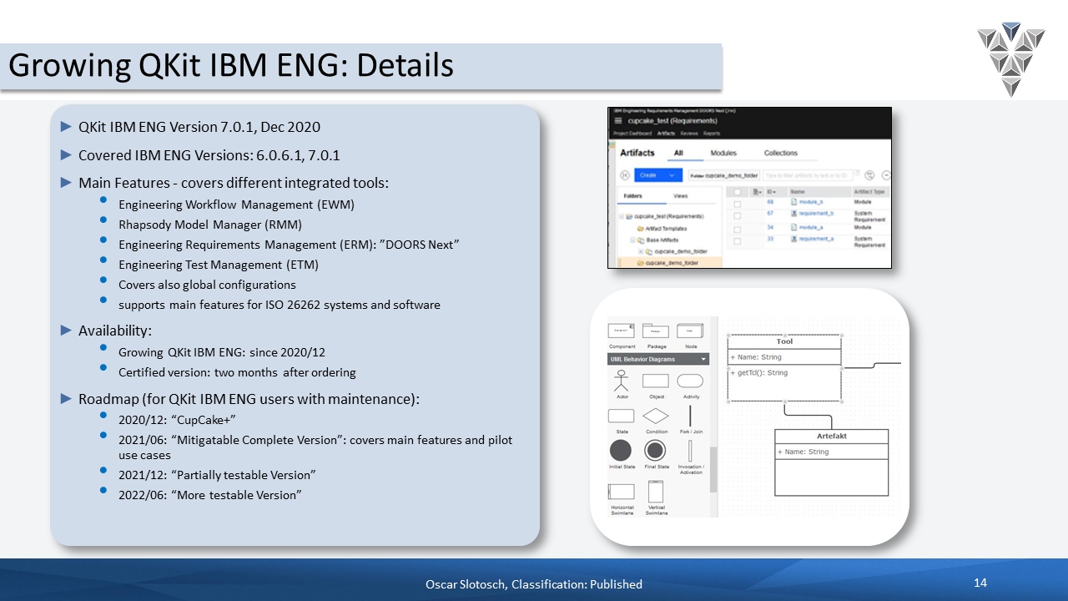Select the Component shape in the palette
Screen dimensions: 1068x601
(622, 331)
